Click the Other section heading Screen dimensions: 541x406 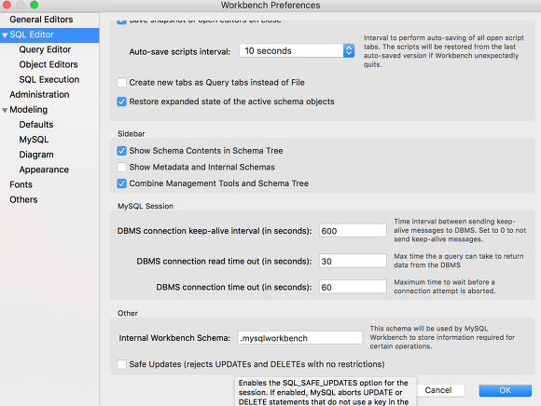(128, 313)
